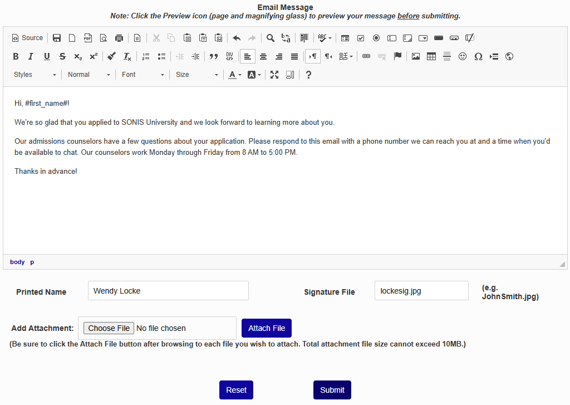The height and width of the screenshot is (405, 570).
Task: Click the Attach File button
Action: click(267, 328)
